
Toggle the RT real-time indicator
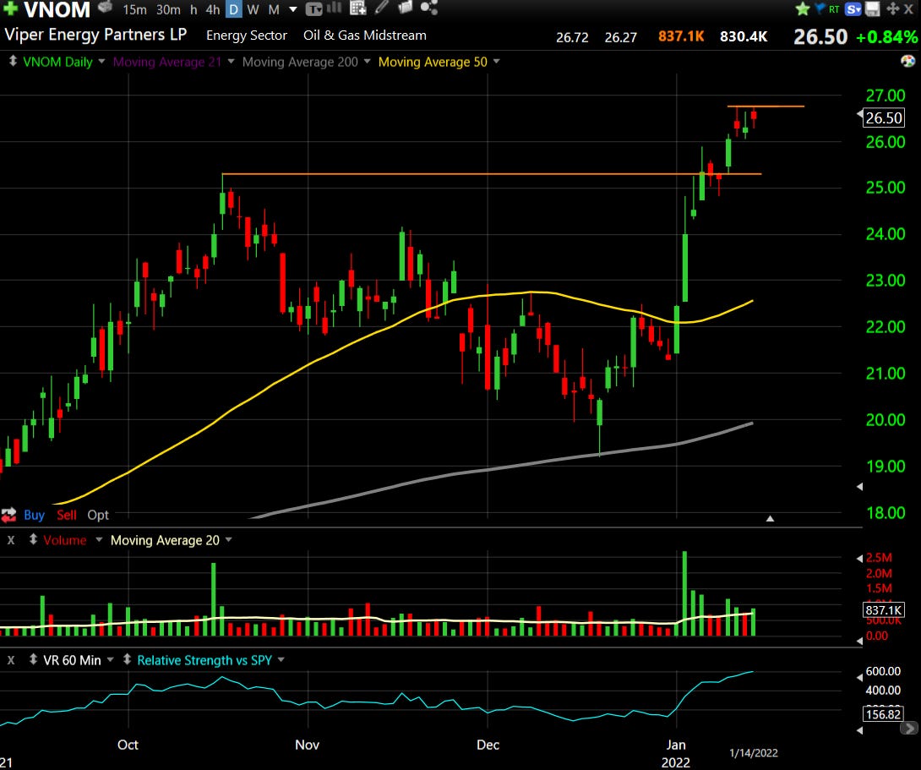(833, 9)
